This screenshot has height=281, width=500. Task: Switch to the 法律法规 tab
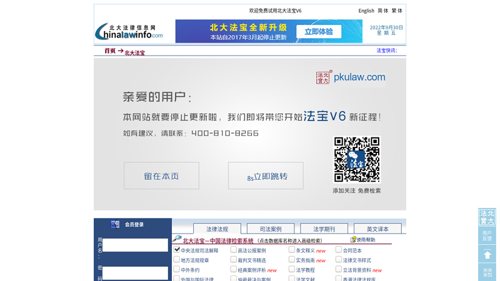[x=217, y=229]
